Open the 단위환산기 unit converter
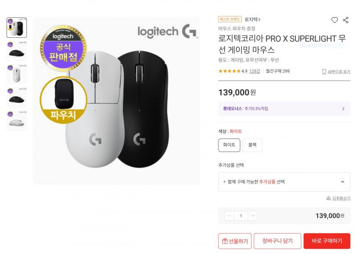The width and height of the screenshot is (356, 254). coord(338,198)
